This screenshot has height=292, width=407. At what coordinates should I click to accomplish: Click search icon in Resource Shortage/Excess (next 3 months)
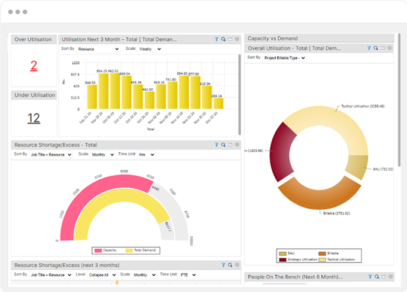pyautogui.click(x=230, y=264)
